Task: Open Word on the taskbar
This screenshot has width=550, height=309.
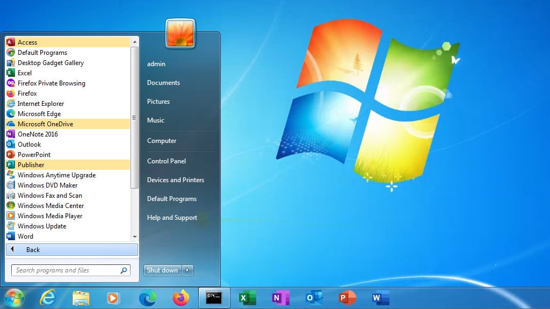Action: (x=380, y=298)
